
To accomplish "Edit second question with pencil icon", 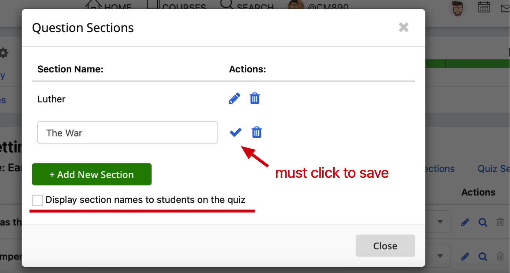I will click(465, 257).
